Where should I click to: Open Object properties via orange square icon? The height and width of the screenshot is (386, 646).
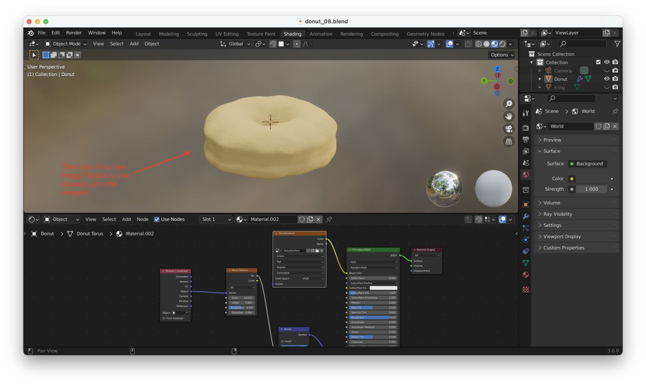pos(525,204)
